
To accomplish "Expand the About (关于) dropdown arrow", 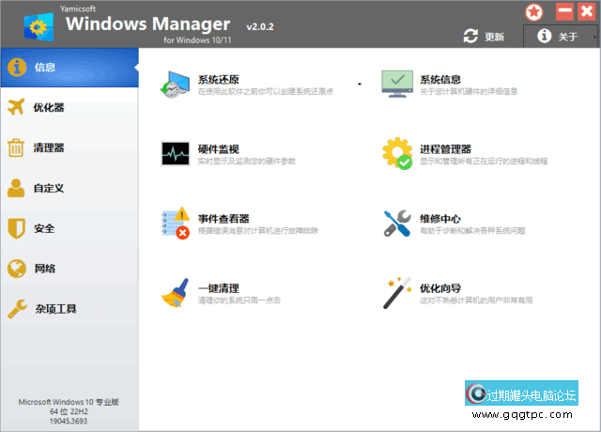I will pyautogui.click(x=593, y=37).
